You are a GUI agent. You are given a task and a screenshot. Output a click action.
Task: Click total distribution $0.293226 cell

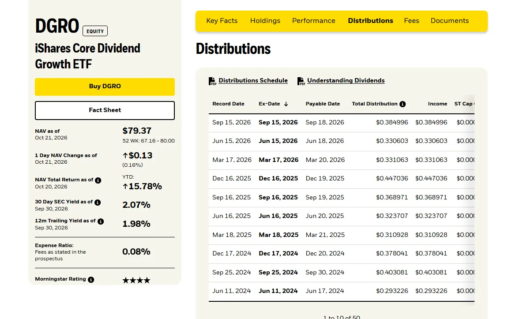click(392, 291)
